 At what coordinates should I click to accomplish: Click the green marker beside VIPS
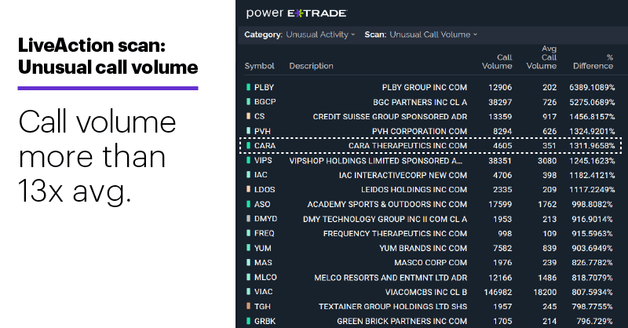click(248, 160)
